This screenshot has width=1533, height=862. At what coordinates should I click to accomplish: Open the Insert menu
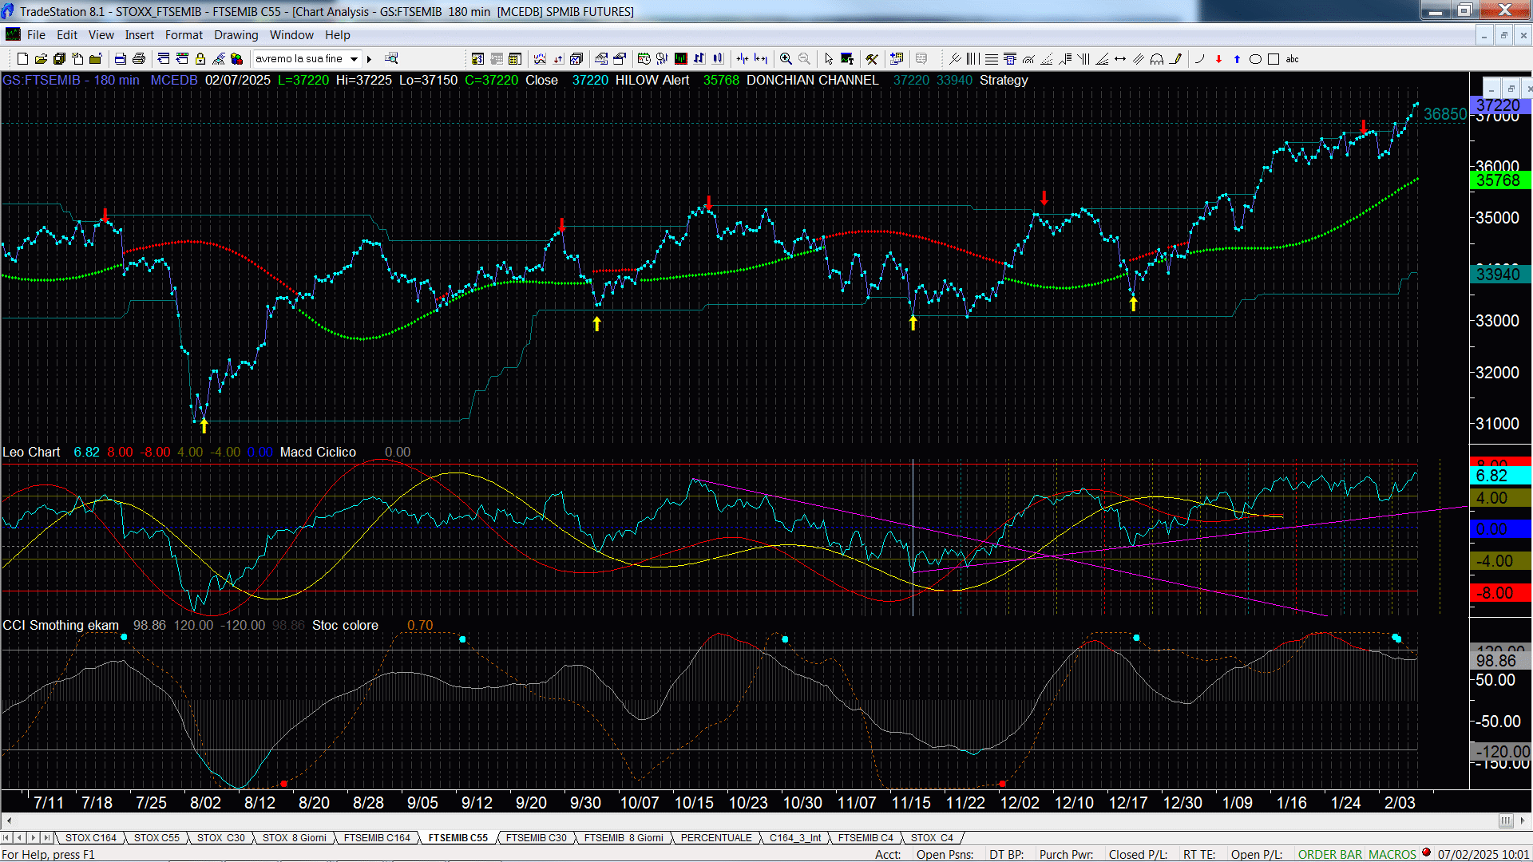point(140,35)
